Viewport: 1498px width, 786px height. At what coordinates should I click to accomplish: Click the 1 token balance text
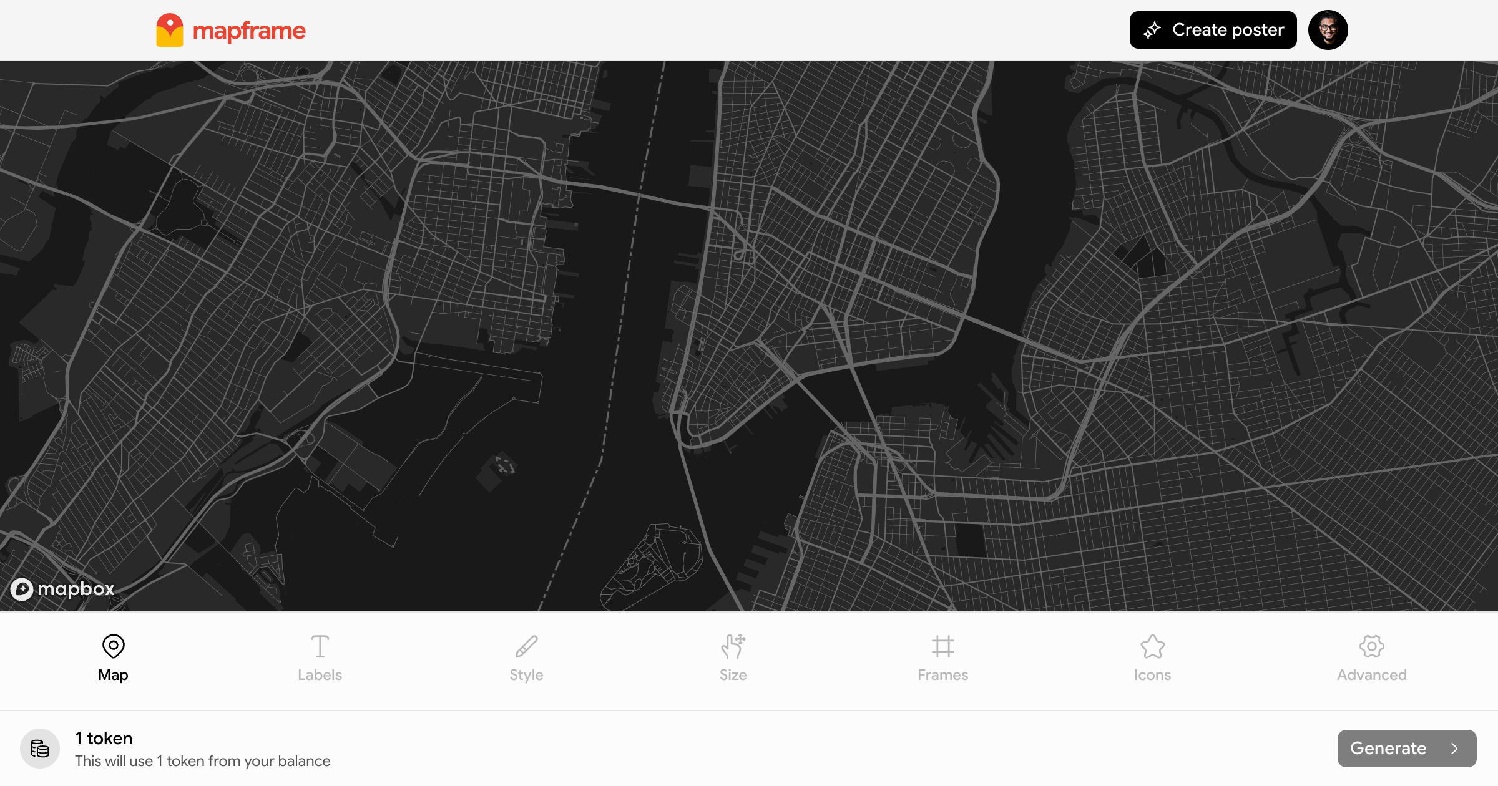[103, 739]
